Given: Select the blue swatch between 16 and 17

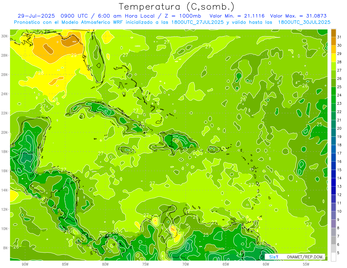Looking at the screenshot, I should coord(333,157).
